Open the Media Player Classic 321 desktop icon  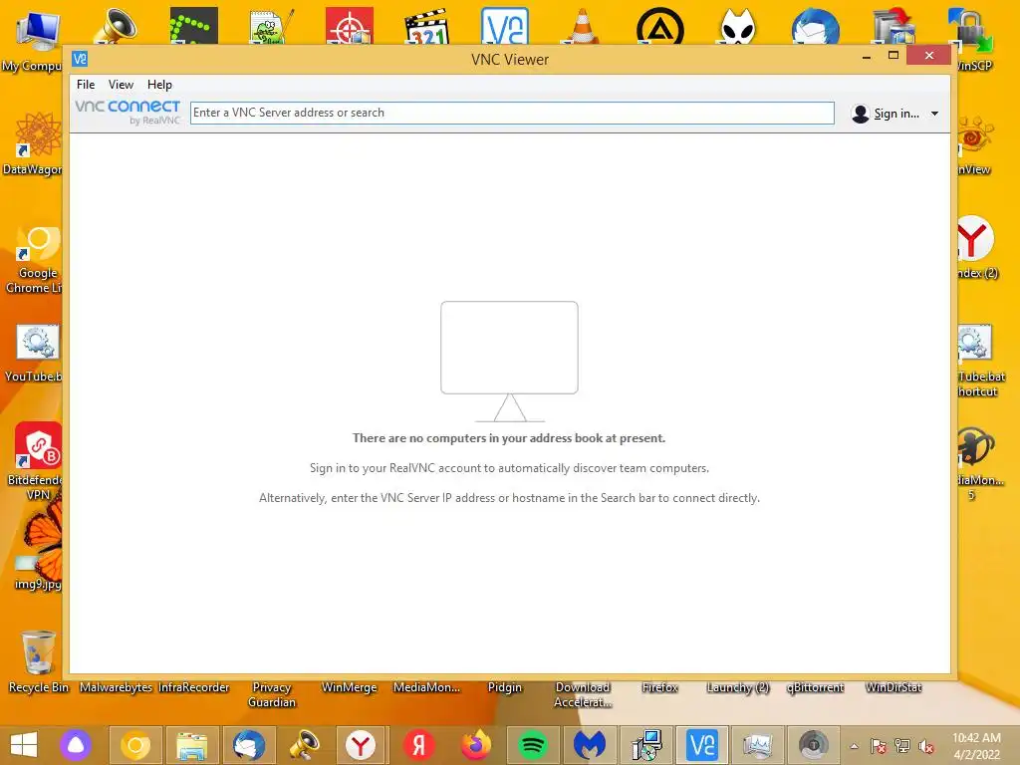pyautogui.click(x=426, y=26)
